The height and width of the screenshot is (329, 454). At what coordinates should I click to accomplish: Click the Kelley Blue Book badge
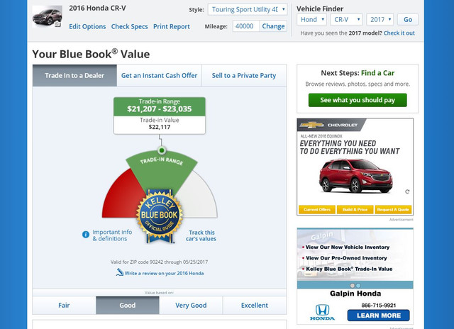point(159,216)
